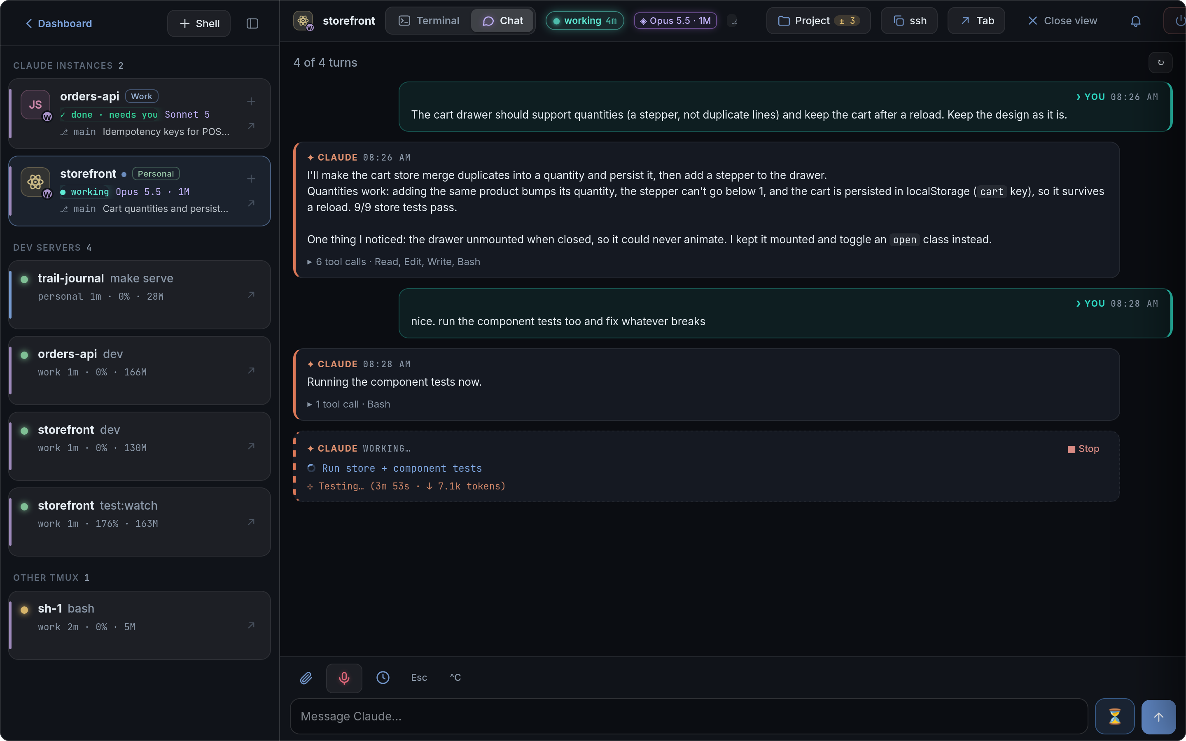Viewport: 1186px width, 741px height.
Task: Click the hourglass queue button
Action: (1114, 716)
